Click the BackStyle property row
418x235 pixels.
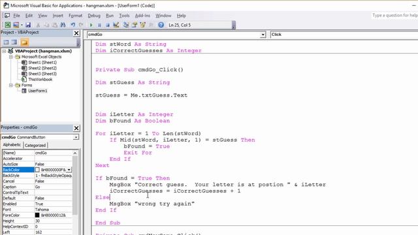point(37,176)
